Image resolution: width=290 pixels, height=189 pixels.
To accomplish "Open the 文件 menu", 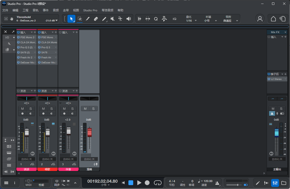I will tap(5, 10).
